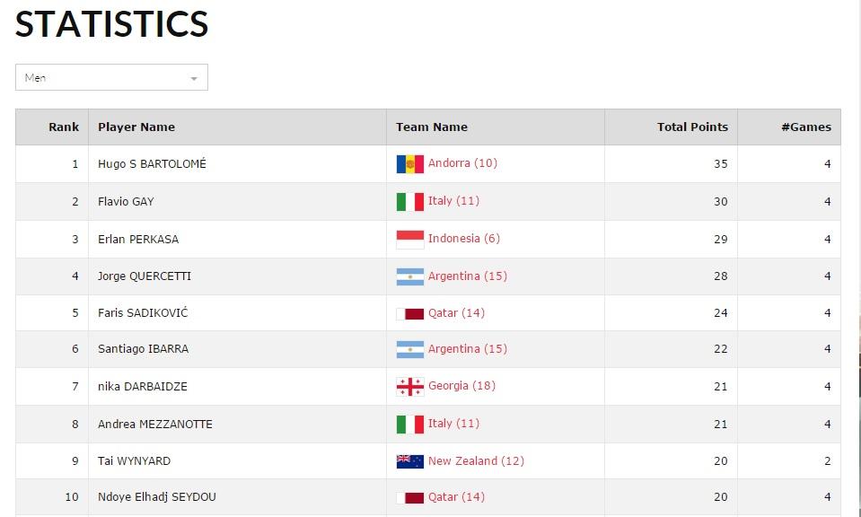
Task: Open Qatar (14) link in Ndoye Elhadj SEYDOU row
Action: pyautogui.click(x=456, y=496)
